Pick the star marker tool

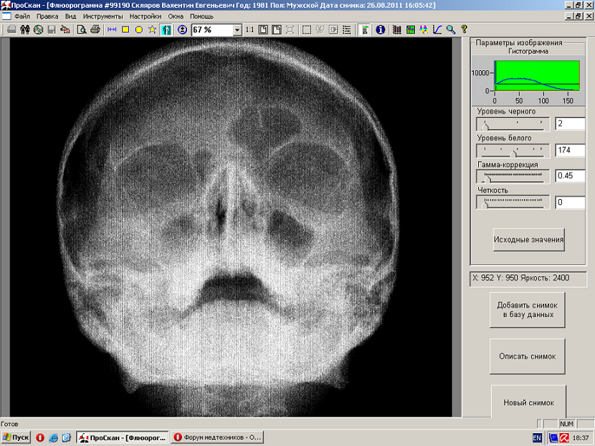pyautogui.click(x=152, y=30)
